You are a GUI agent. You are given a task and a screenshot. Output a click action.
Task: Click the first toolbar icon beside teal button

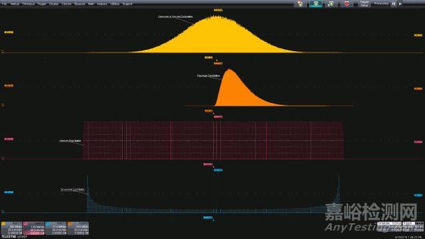300,4
